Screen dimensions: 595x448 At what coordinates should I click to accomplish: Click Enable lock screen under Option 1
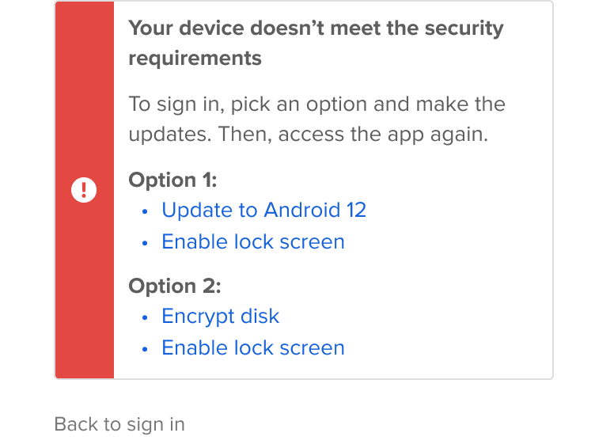pos(252,241)
